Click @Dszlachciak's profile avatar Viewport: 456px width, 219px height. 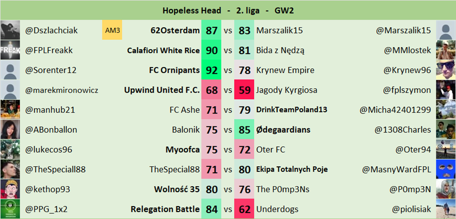[10, 30]
